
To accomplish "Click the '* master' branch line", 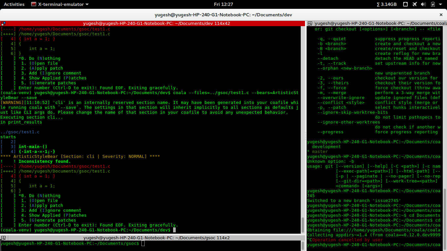I will tap(317, 152).
